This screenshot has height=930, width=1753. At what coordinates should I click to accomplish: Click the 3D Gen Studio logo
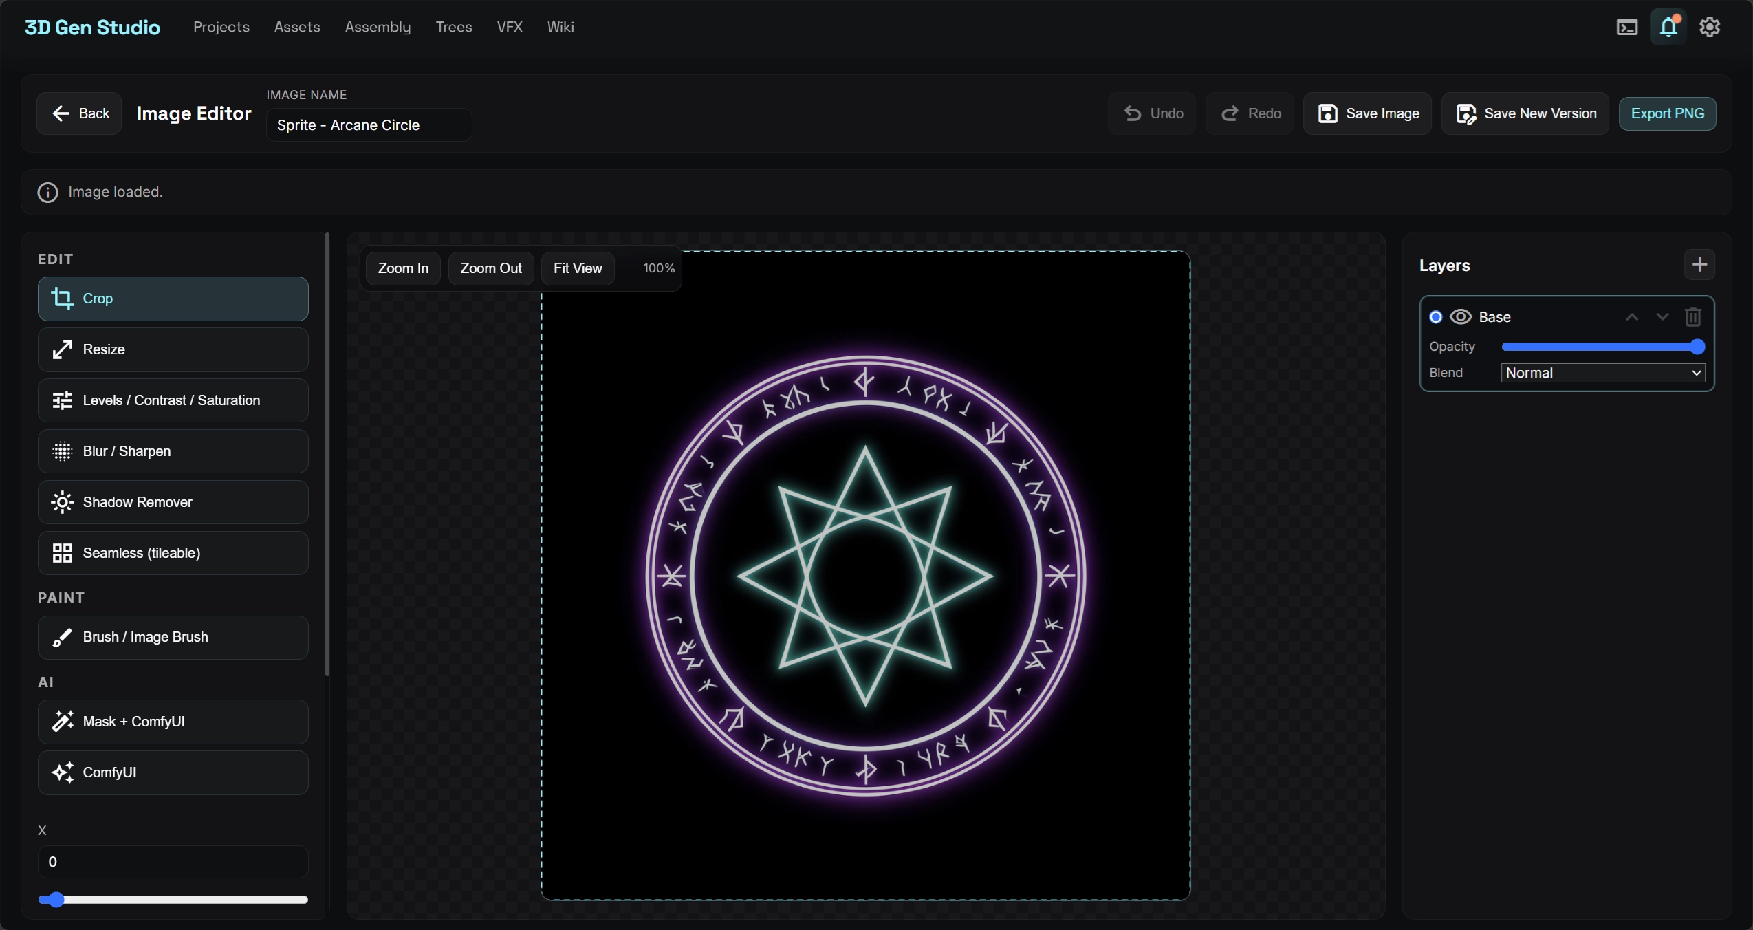point(92,27)
